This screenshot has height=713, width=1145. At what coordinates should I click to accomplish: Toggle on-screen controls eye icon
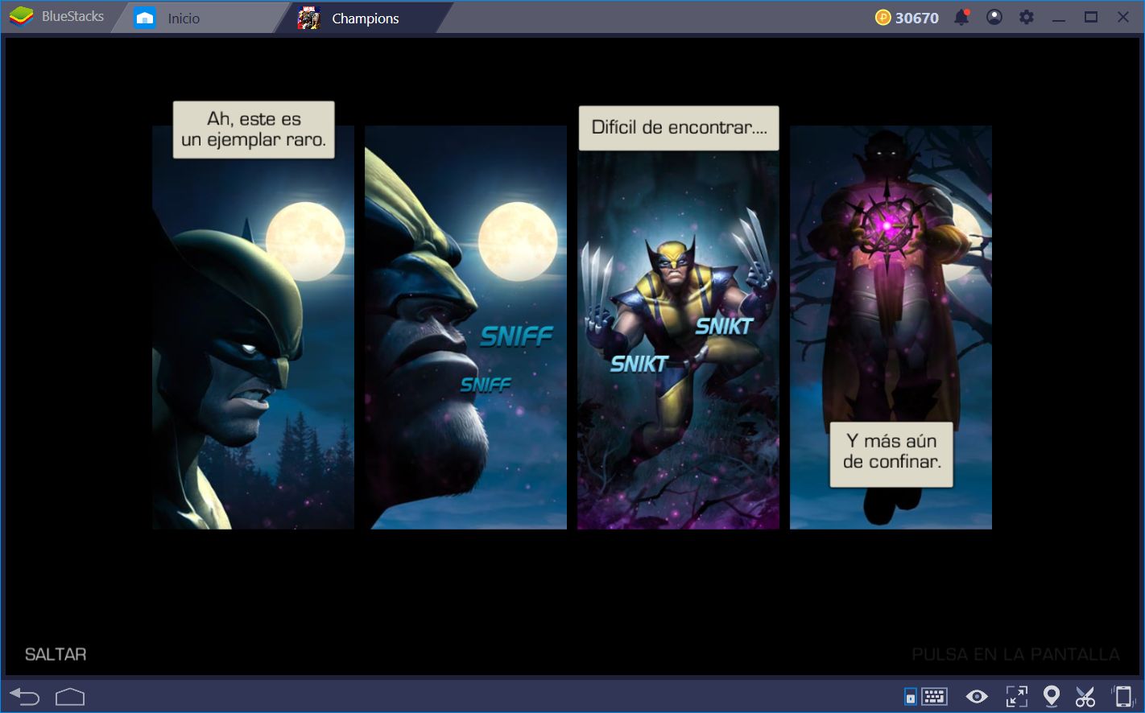tap(977, 696)
